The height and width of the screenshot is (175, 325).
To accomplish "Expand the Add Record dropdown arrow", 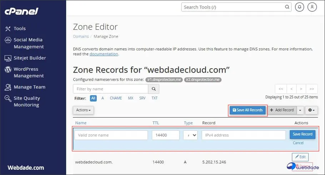I will (x=300, y=110).
